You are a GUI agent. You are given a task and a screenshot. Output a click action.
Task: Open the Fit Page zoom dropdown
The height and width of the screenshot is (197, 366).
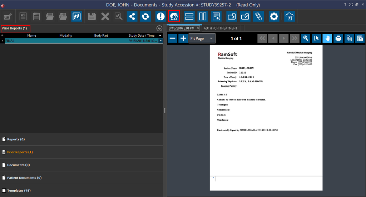(x=202, y=38)
